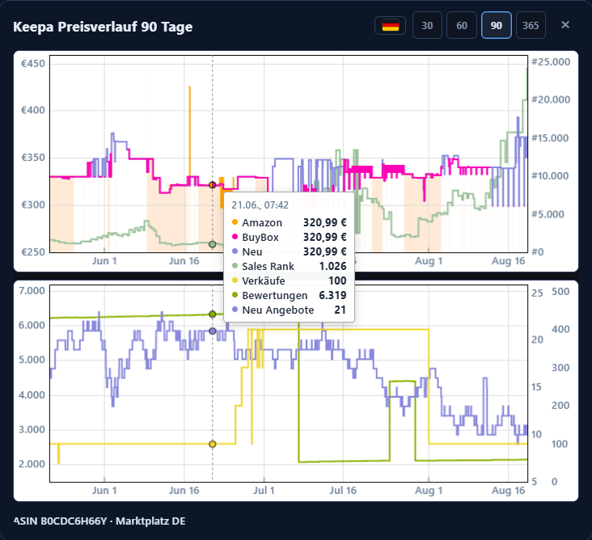Click the Aug 16 label under upper chart
The width and height of the screenshot is (592, 540).
[508, 261]
